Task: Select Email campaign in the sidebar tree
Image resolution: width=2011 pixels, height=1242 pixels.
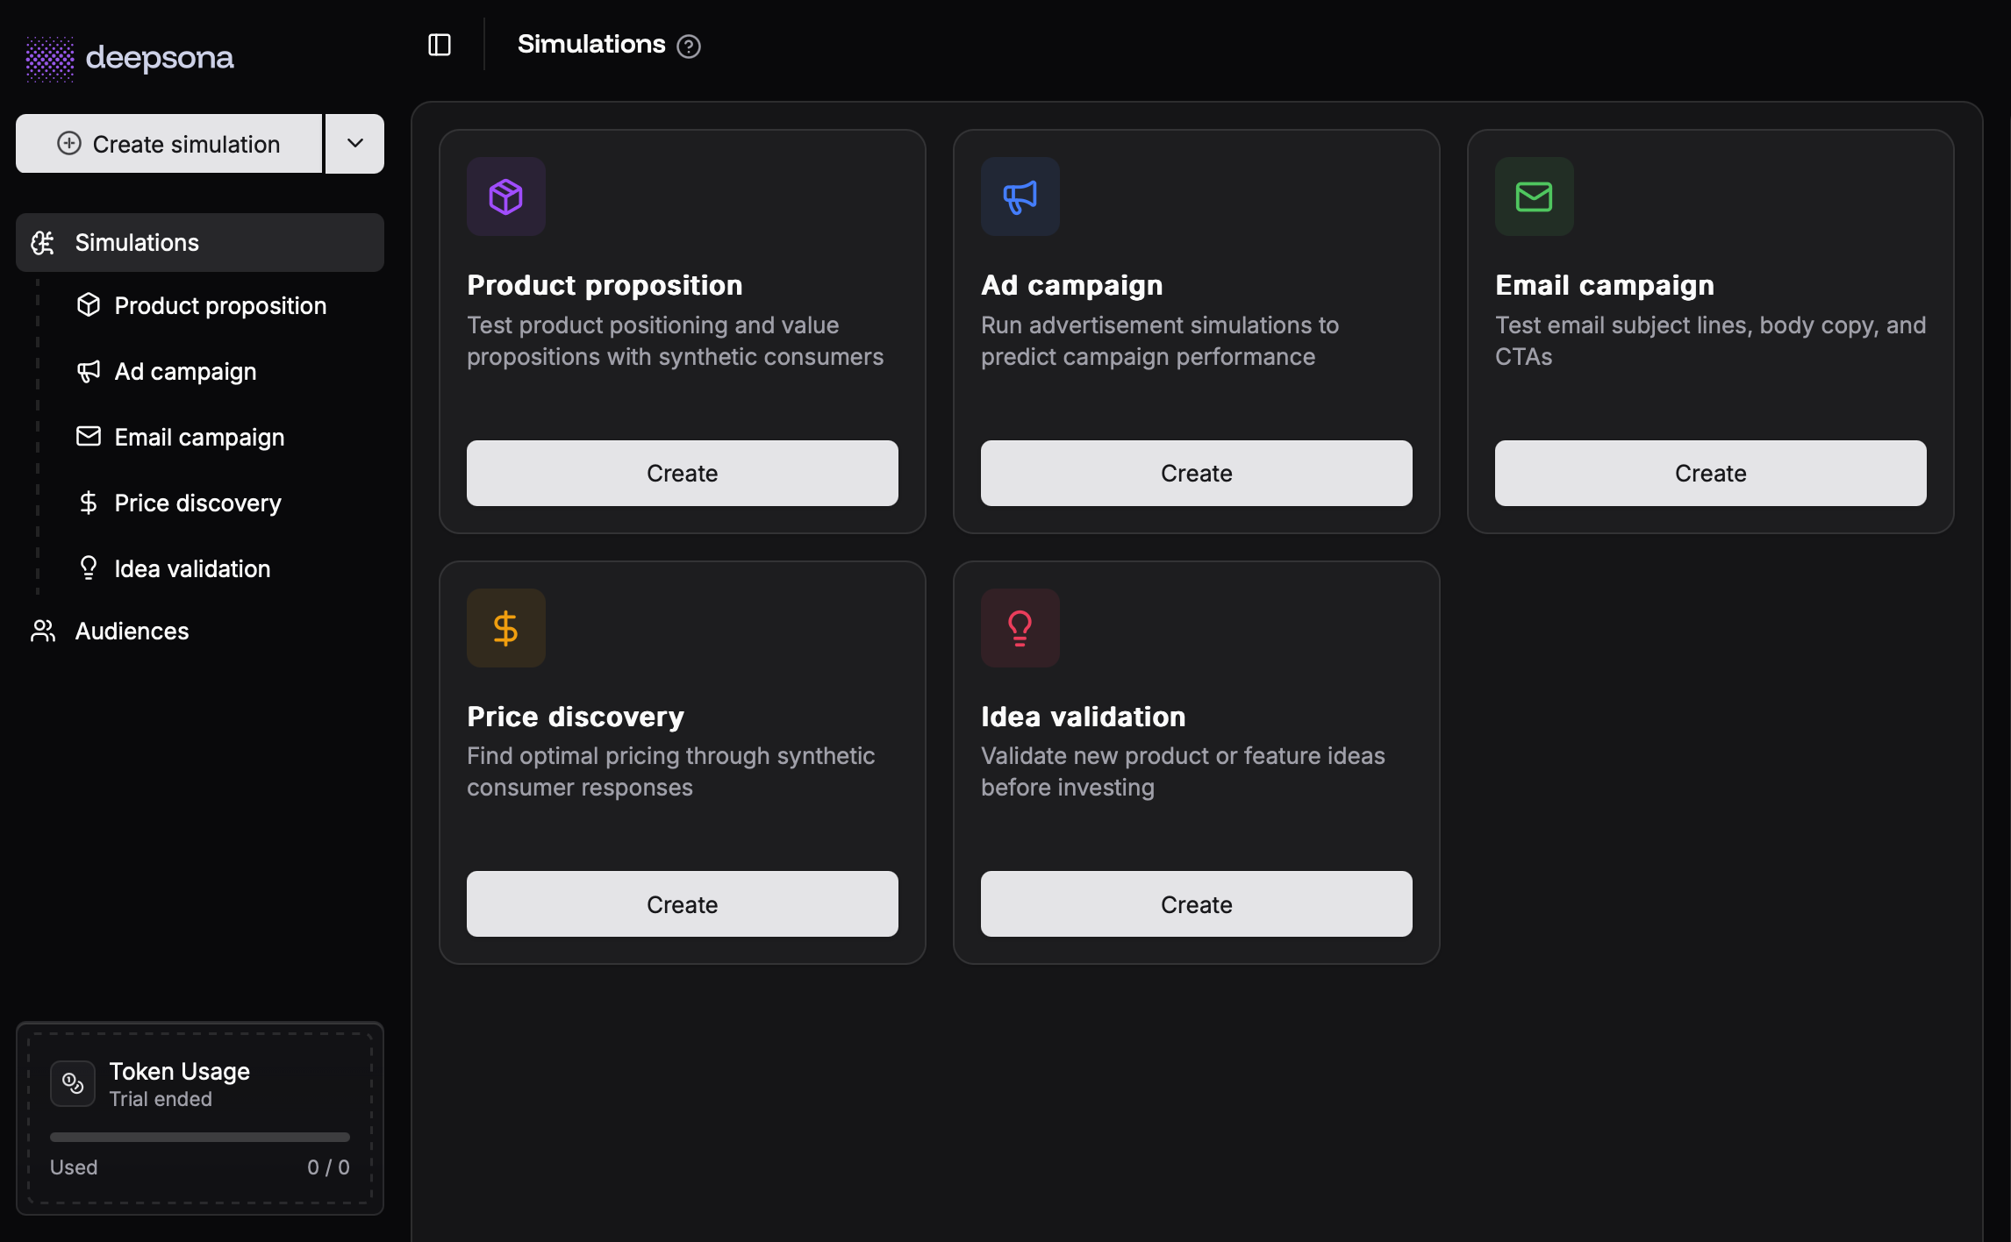Action: click(x=198, y=437)
